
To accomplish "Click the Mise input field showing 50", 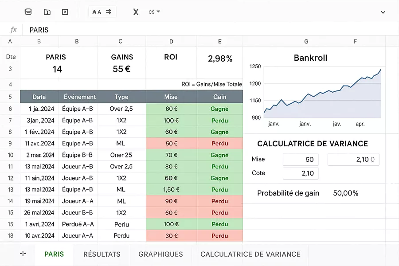I will 301,159.
